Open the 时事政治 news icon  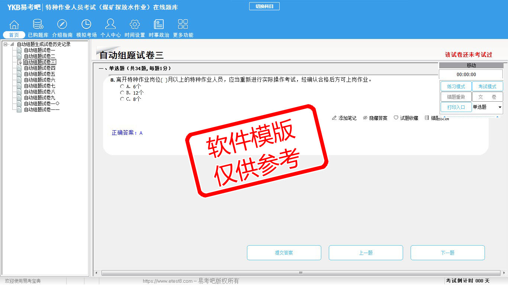pos(159,25)
